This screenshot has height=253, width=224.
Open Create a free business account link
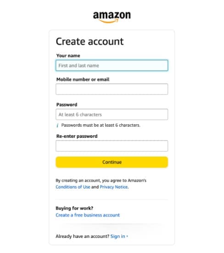pos(88,215)
